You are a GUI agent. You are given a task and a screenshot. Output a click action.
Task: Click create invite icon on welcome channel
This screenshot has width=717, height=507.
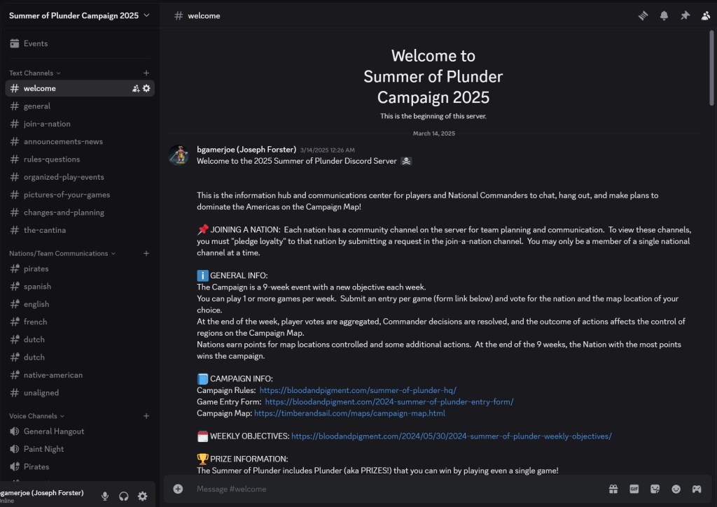click(x=136, y=88)
